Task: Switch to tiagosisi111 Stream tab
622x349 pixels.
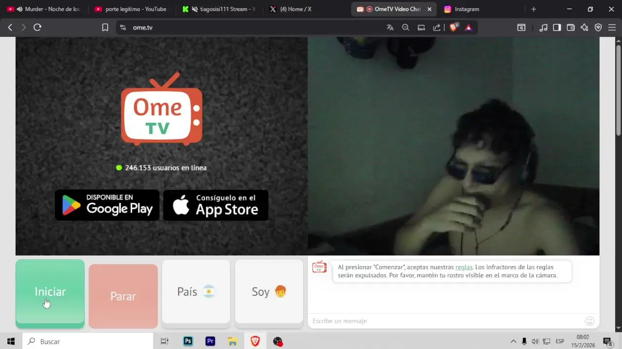Action: (219, 9)
